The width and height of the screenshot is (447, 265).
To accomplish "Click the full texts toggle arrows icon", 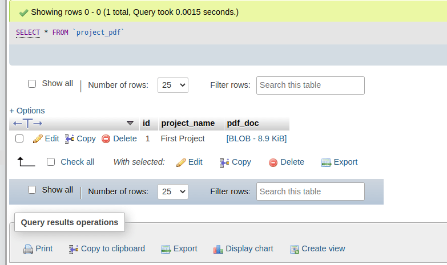I will (27, 123).
